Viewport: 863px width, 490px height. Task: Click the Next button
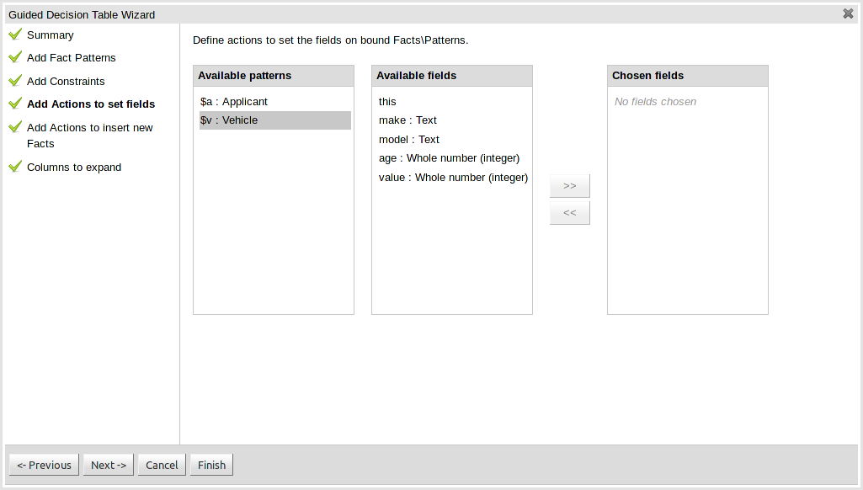(x=109, y=465)
